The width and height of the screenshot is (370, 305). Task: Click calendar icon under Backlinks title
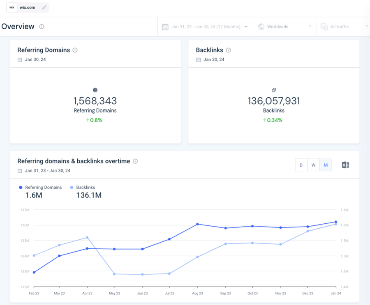(199, 60)
